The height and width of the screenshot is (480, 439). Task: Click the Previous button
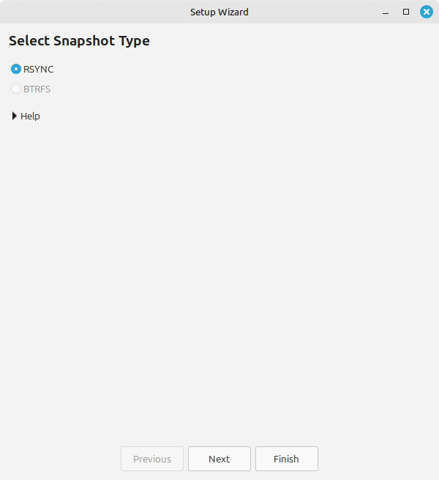152,459
